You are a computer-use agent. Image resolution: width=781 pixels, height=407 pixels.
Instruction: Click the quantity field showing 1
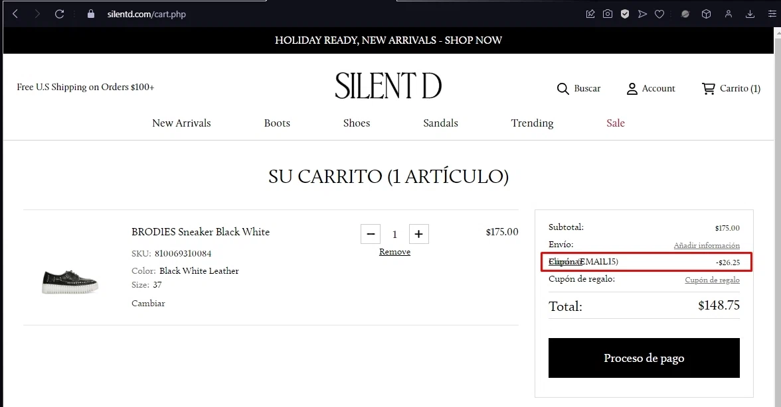pos(394,234)
